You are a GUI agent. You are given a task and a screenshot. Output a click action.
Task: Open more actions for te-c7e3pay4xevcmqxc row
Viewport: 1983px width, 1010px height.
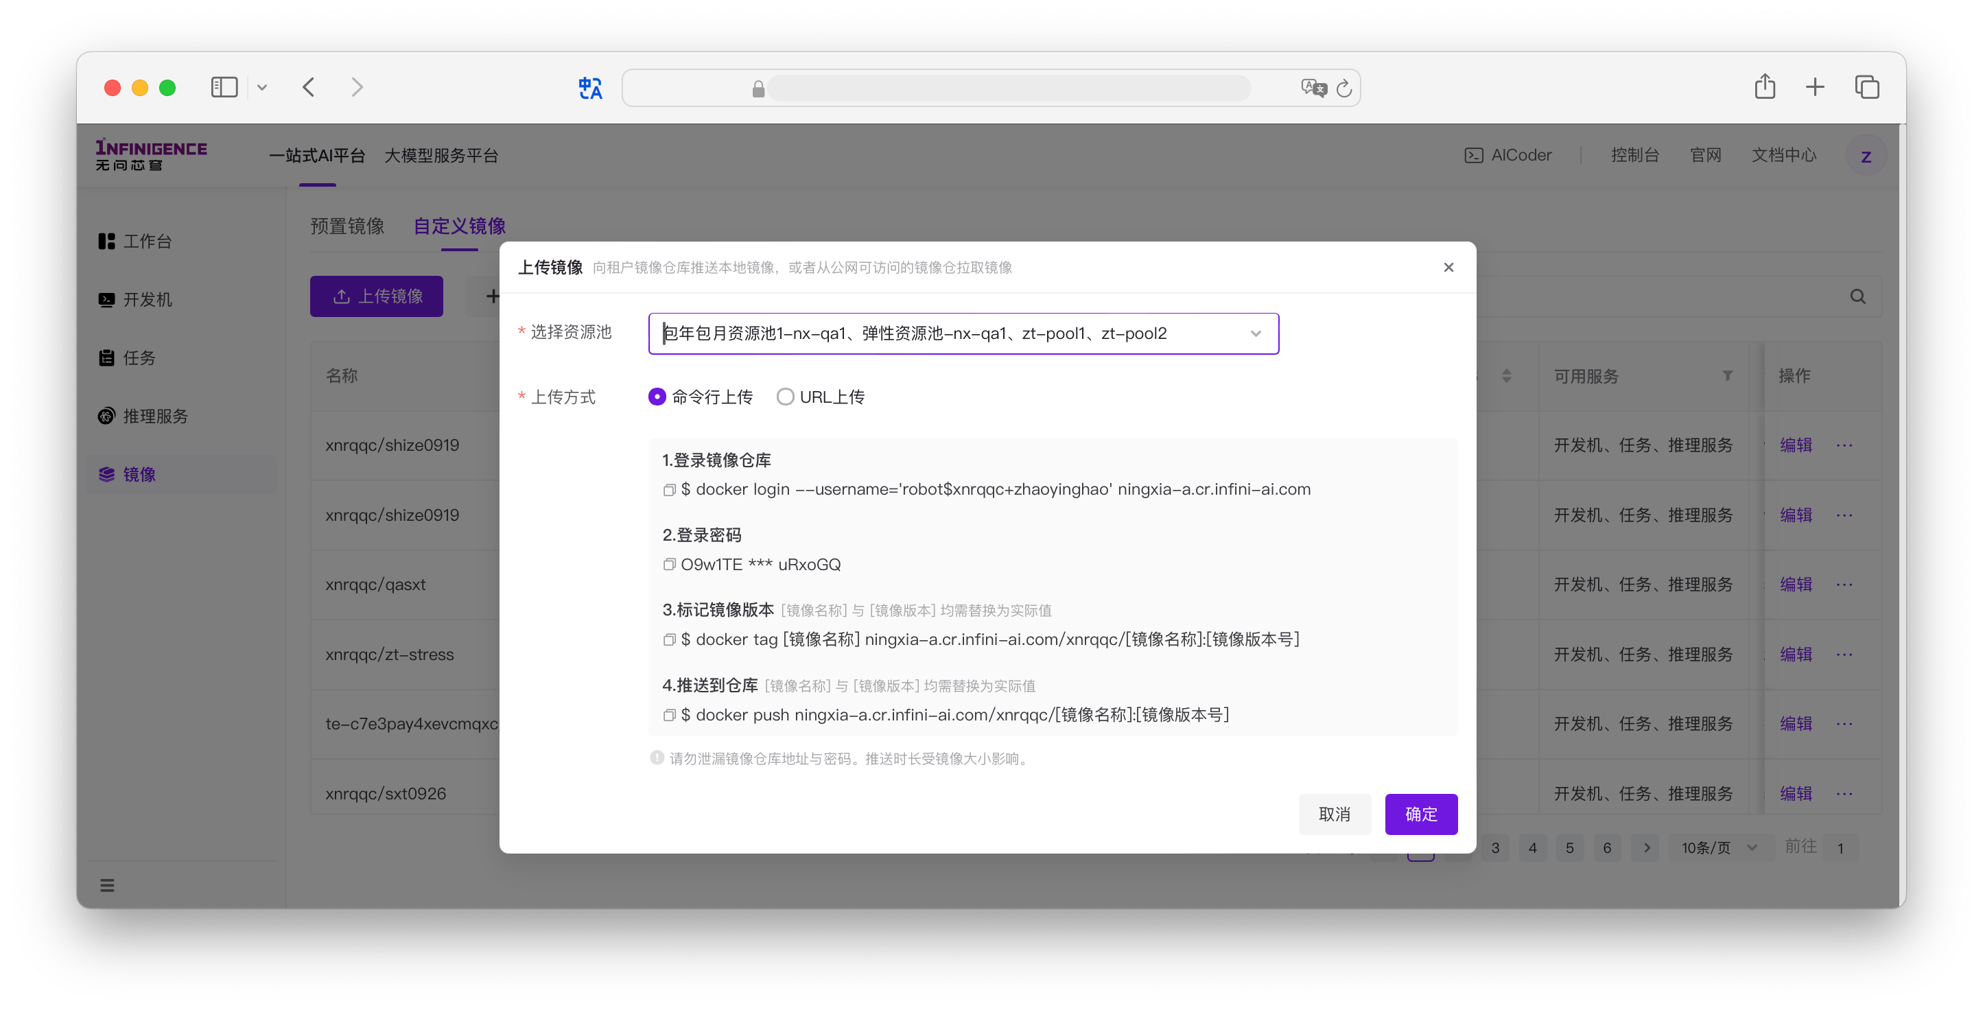coord(1844,724)
